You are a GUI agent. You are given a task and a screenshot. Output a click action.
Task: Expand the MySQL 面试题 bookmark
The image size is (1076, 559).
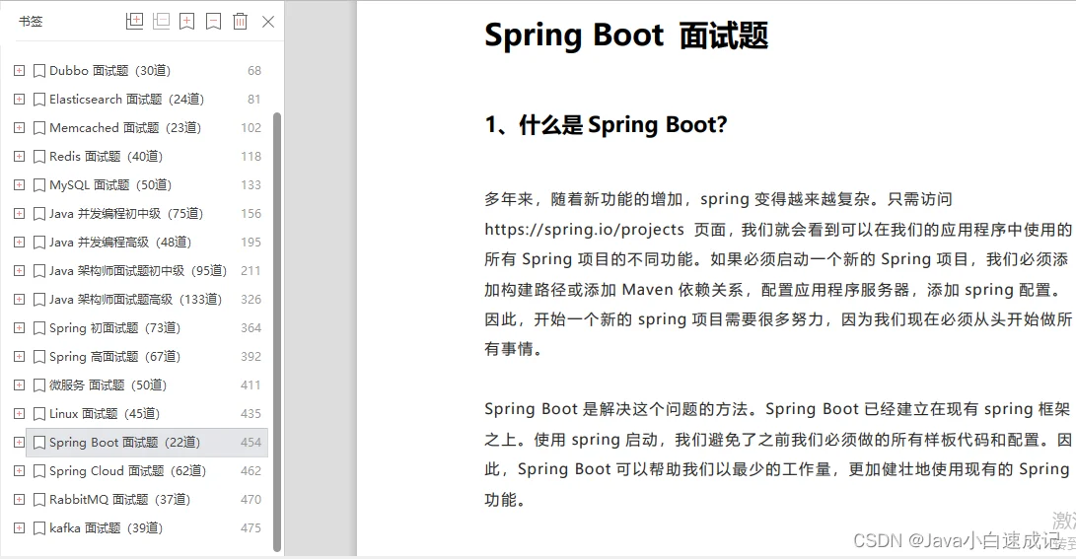(x=19, y=185)
